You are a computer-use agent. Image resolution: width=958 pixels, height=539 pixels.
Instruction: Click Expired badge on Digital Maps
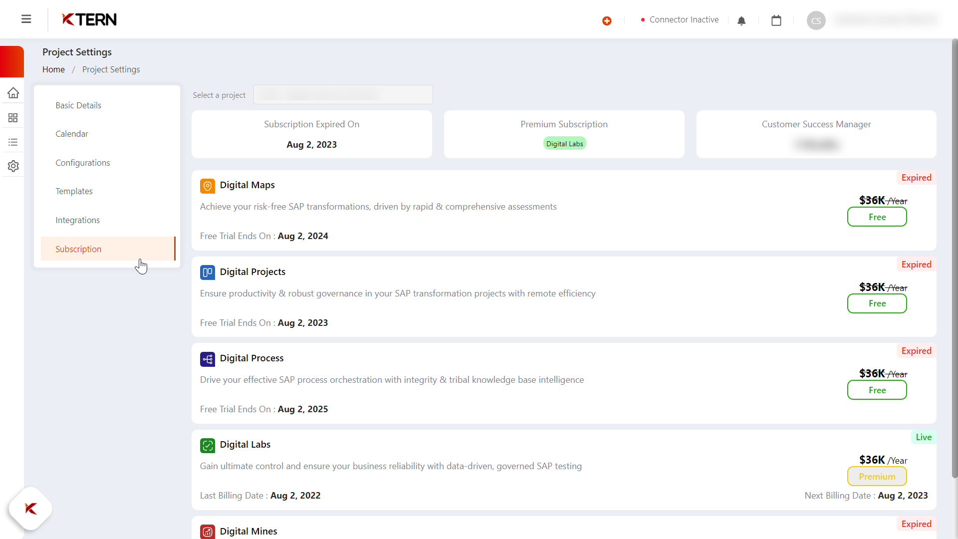(x=916, y=178)
